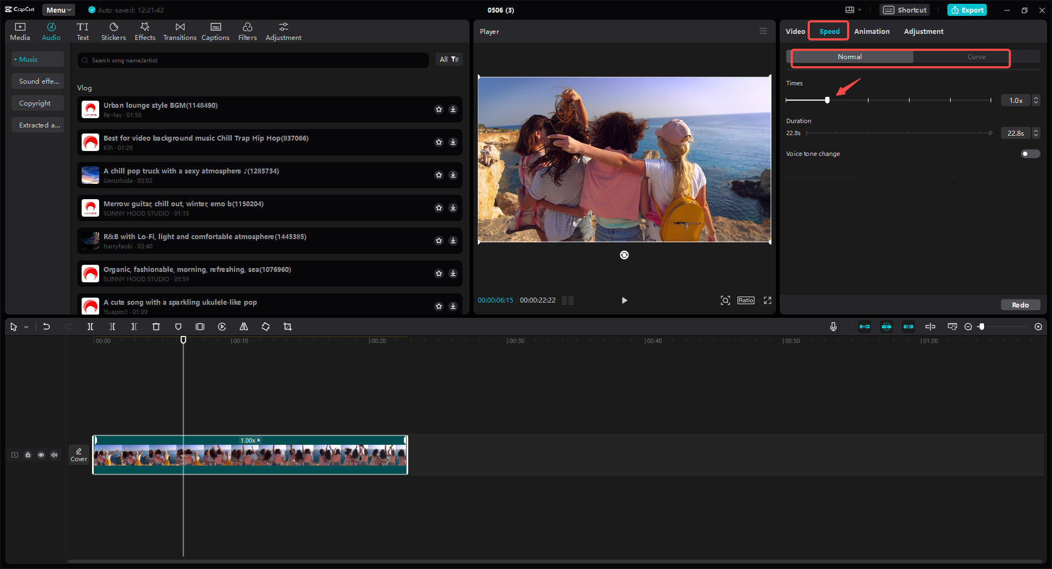1052x569 pixels.
Task: Click the Record voiceover microphone icon
Action: [x=833, y=327]
